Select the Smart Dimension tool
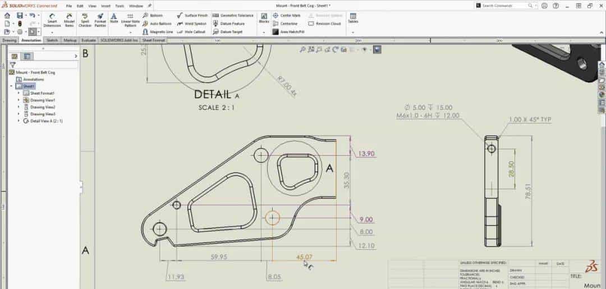 tap(52, 20)
